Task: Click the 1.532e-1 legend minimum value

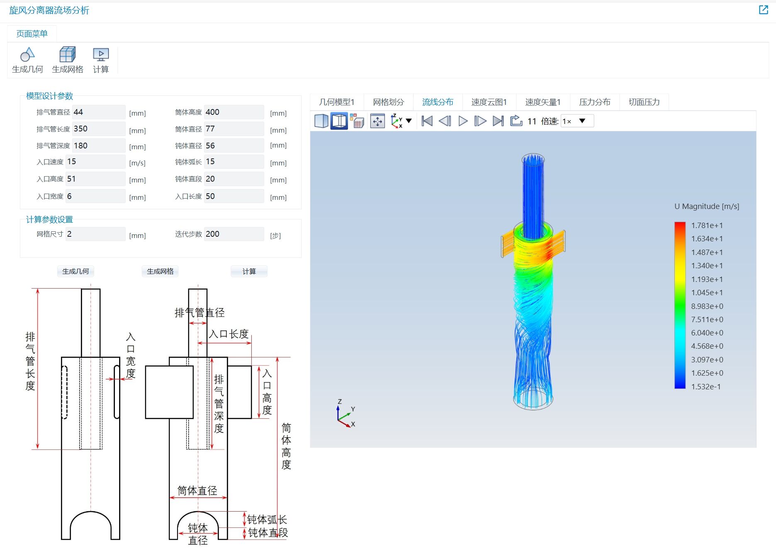Action: pyautogui.click(x=705, y=386)
